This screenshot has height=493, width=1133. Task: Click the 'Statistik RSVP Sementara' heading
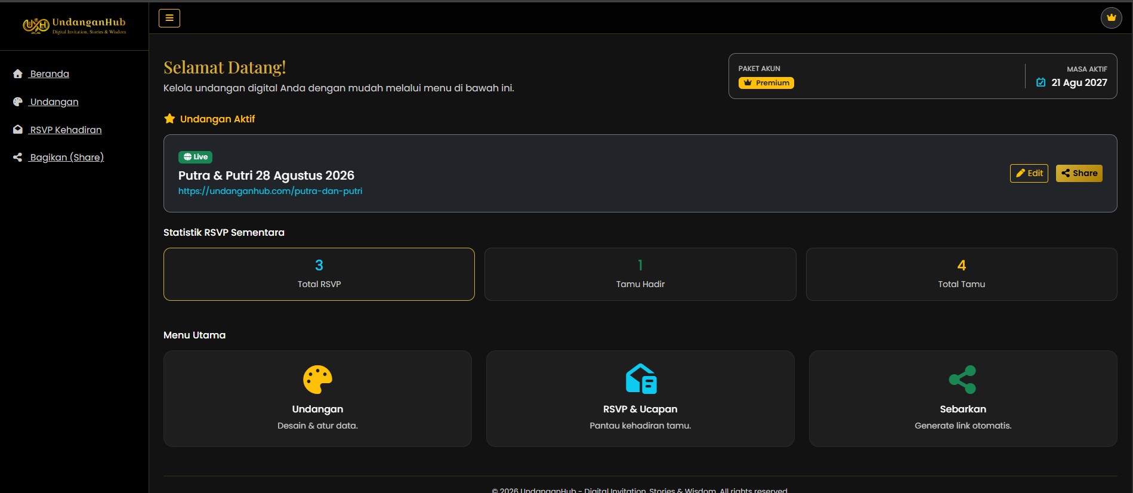pyautogui.click(x=224, y=232)
